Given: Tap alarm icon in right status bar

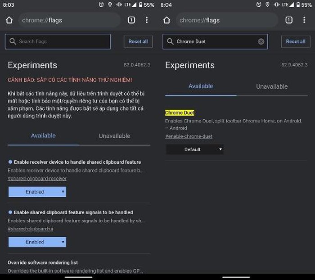Looking at the screenshot, I should [x=259, y=5].
